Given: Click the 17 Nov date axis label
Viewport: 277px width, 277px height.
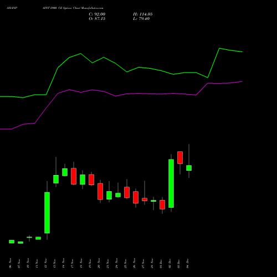Looking at the screenshot, I should (x=73, y=263).
